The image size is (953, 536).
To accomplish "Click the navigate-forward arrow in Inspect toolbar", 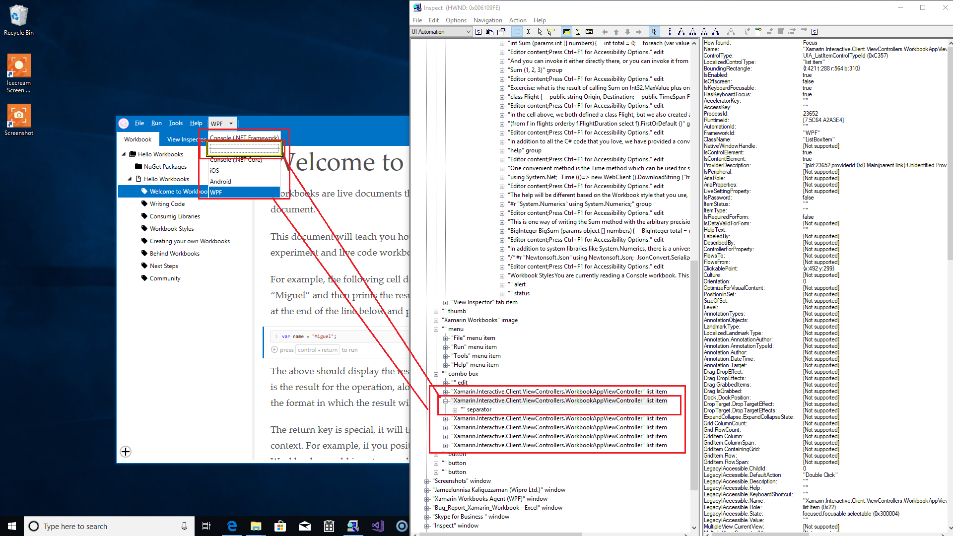I will 638,31.
